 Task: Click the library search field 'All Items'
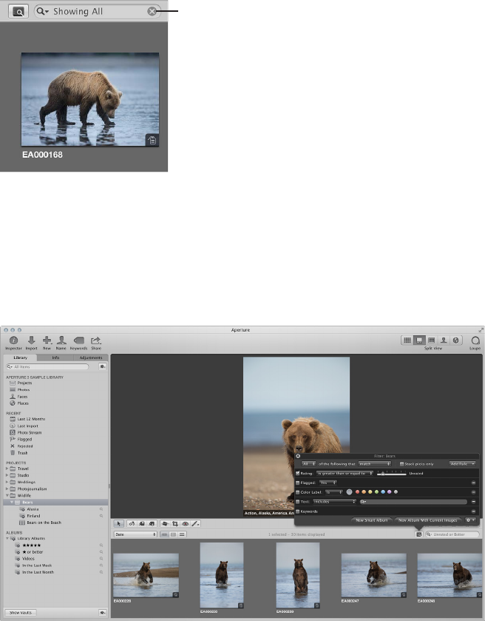click(x=47, y=366)
